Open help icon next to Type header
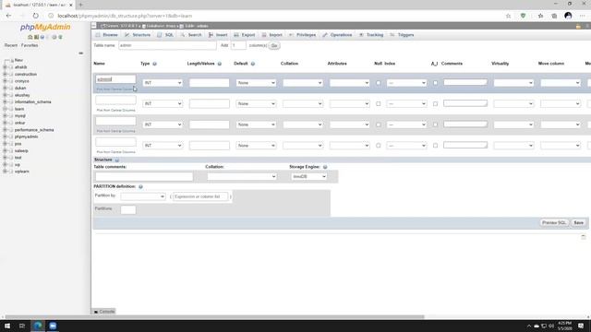This screenshot has width=591, height=332. coord(154,64)
